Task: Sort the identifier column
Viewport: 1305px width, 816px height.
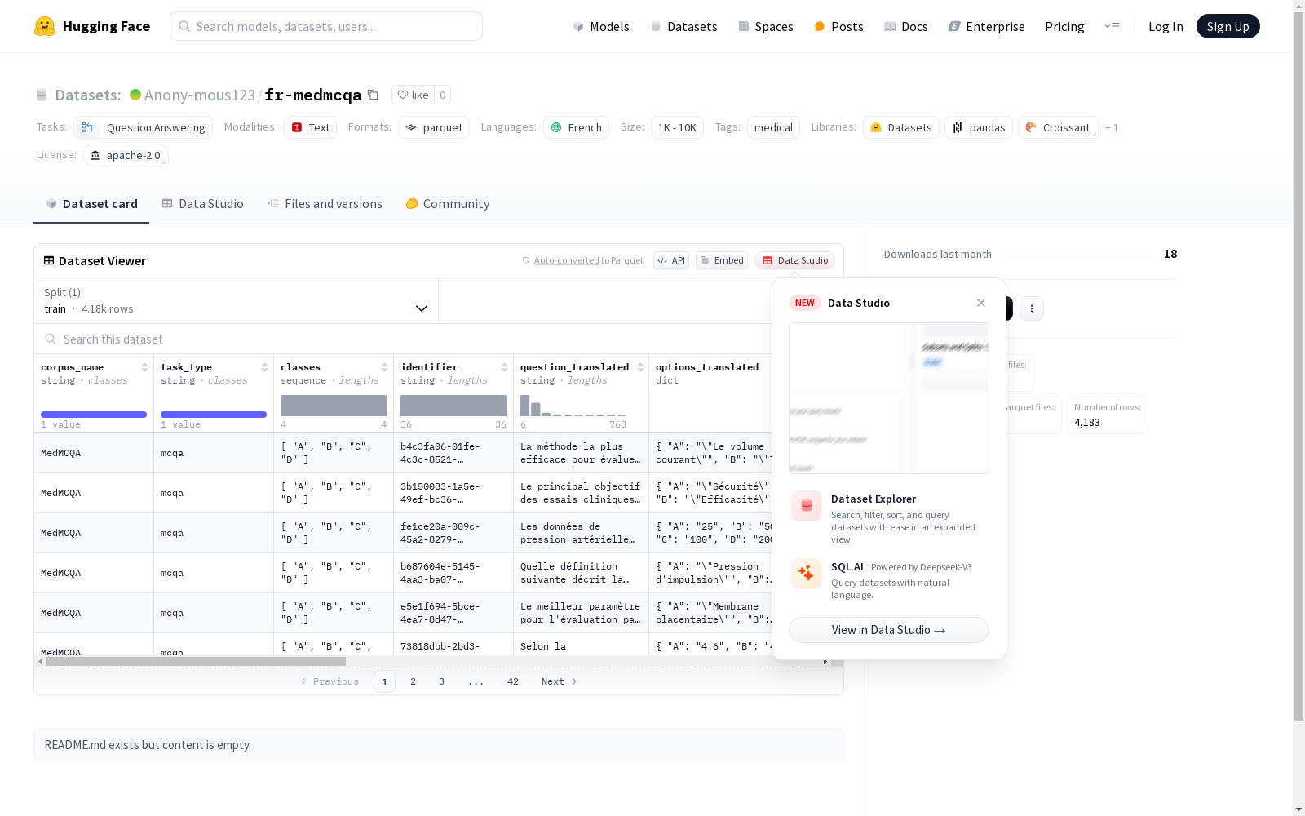Action: (504, 367)
